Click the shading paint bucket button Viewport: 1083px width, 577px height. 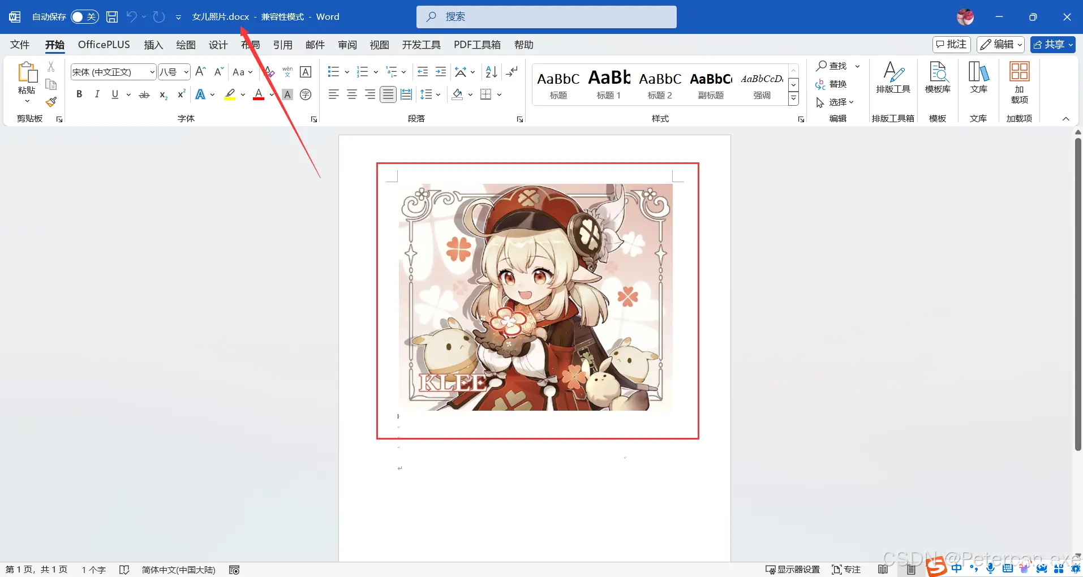458,94
